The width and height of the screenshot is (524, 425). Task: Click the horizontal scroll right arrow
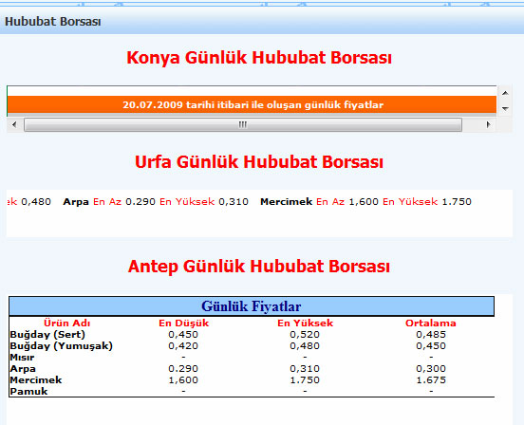click(x=488, y=124)
